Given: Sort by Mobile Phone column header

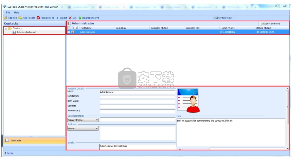Looking at the screenshot, I should tap(263, 28).
